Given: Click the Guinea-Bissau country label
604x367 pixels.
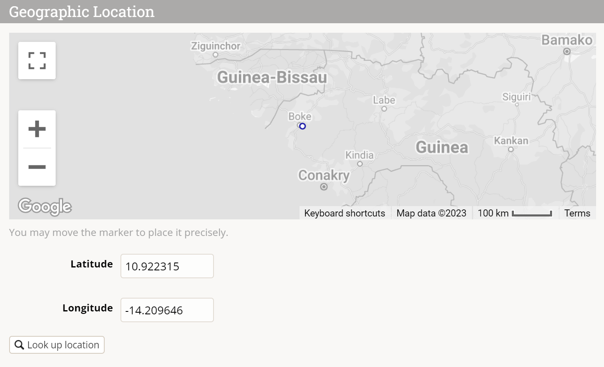Looking at the screenshot, I should pos(272,78).
